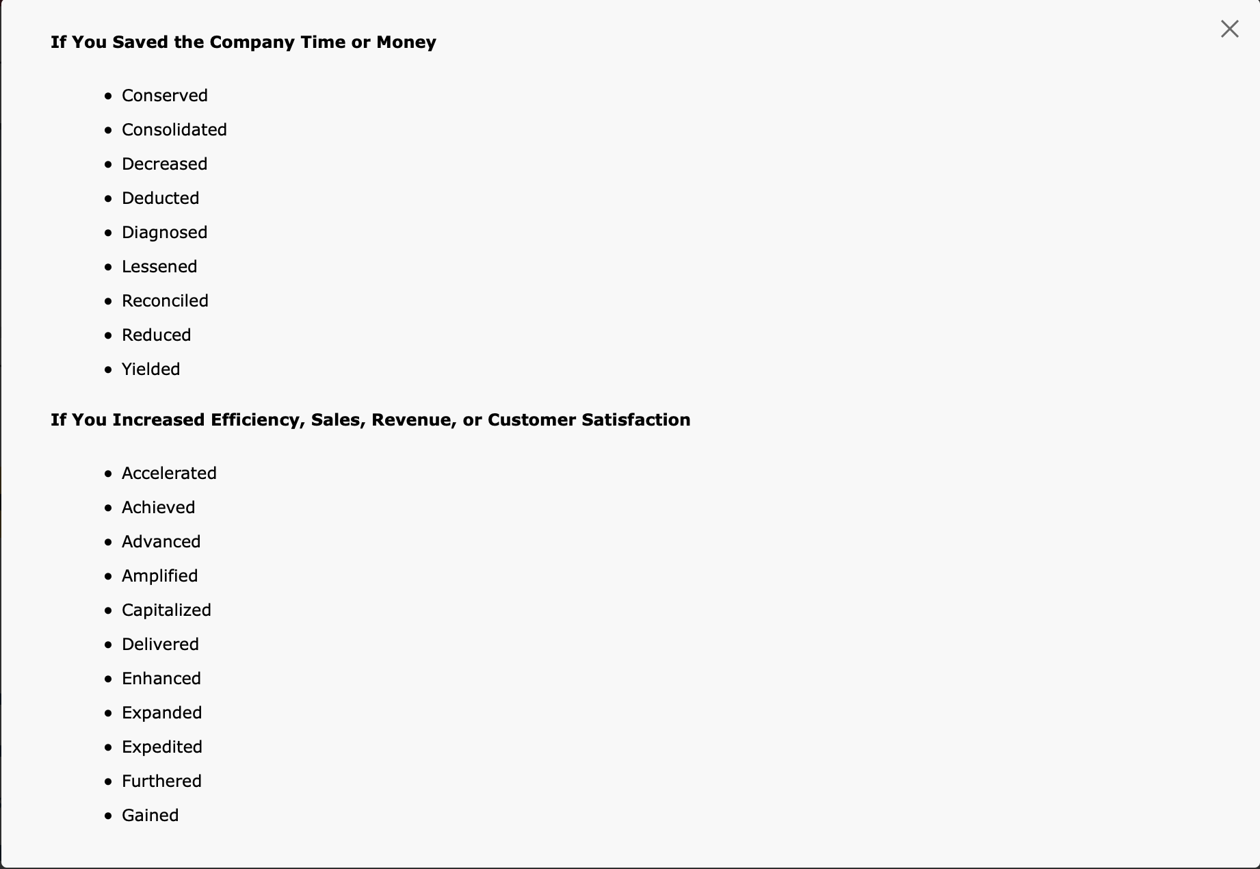Click on Reconciled in the first list
Image resolution: width=1260 pixels, height=869 pixels.
[x=166, y=301]
